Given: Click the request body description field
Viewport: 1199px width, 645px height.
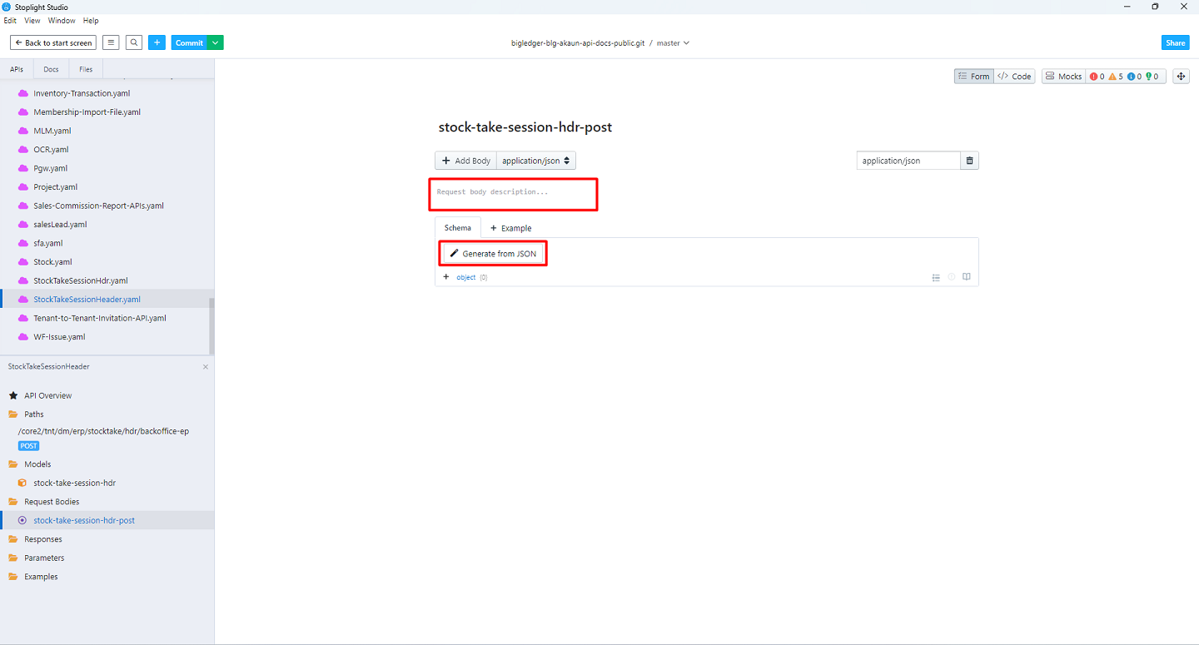Looking at the screenshot, I should (514, 194).
